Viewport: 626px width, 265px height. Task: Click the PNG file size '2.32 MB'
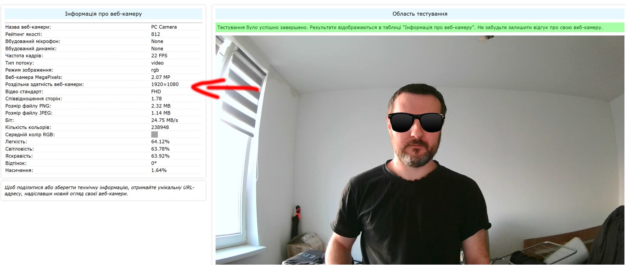tap(161, 106)
